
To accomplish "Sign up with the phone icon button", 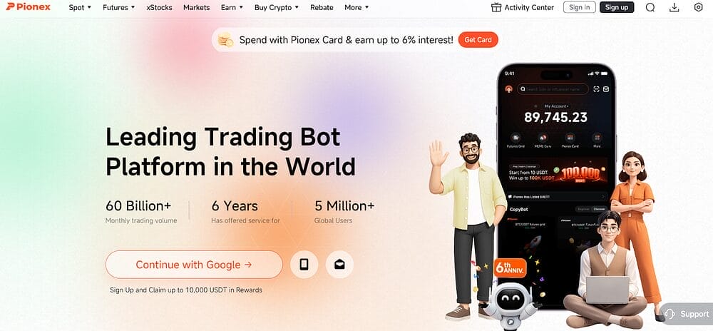I will coord(304,265).
